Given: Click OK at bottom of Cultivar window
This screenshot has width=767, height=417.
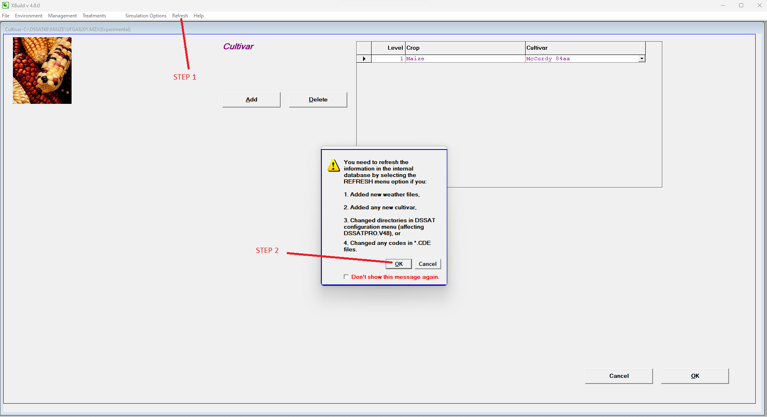Looking at the screenshot, I should click(x=695, y=376).
